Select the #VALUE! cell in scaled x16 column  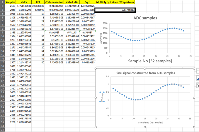(72, 32)
